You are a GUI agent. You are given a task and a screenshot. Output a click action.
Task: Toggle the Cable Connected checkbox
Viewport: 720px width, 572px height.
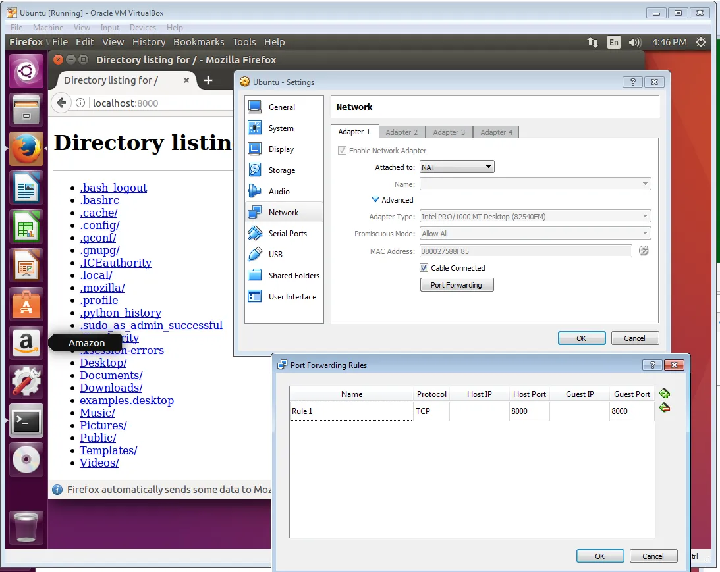424,267
